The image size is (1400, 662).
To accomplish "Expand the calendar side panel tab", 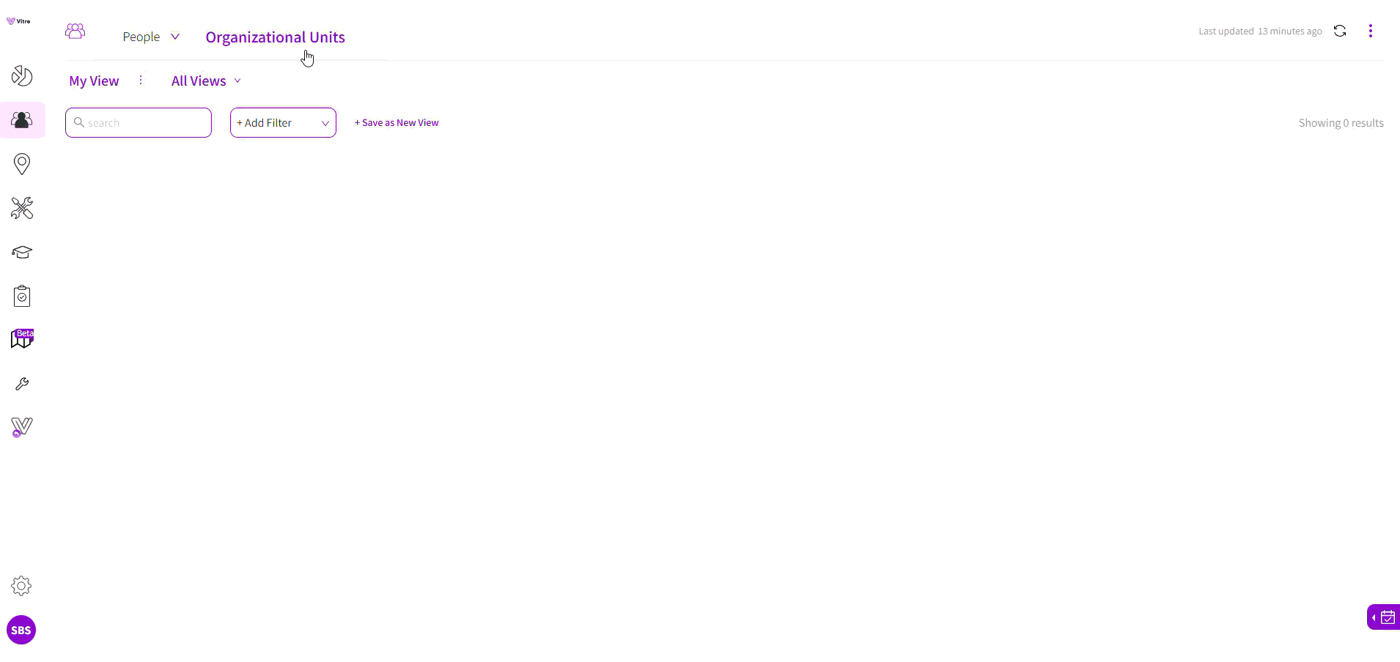I will click(x=1384, y=617).
